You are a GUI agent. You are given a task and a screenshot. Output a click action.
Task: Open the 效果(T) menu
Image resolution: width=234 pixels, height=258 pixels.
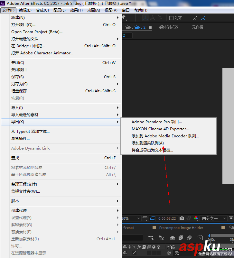[x=76, y=10]
